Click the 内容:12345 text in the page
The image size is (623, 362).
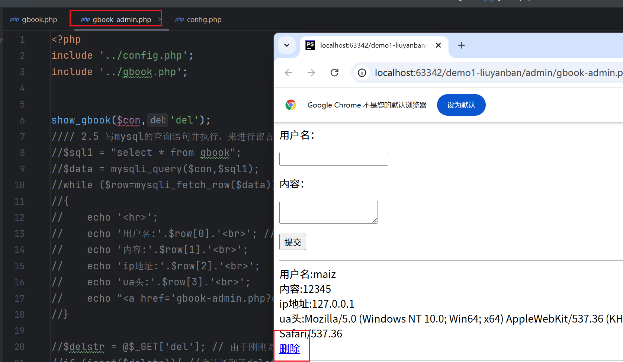305,289
